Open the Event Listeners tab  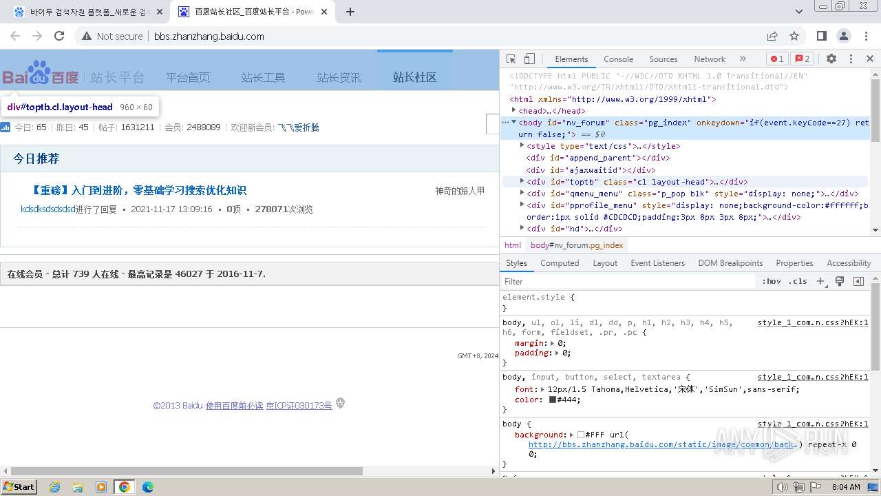click(657, 263)
